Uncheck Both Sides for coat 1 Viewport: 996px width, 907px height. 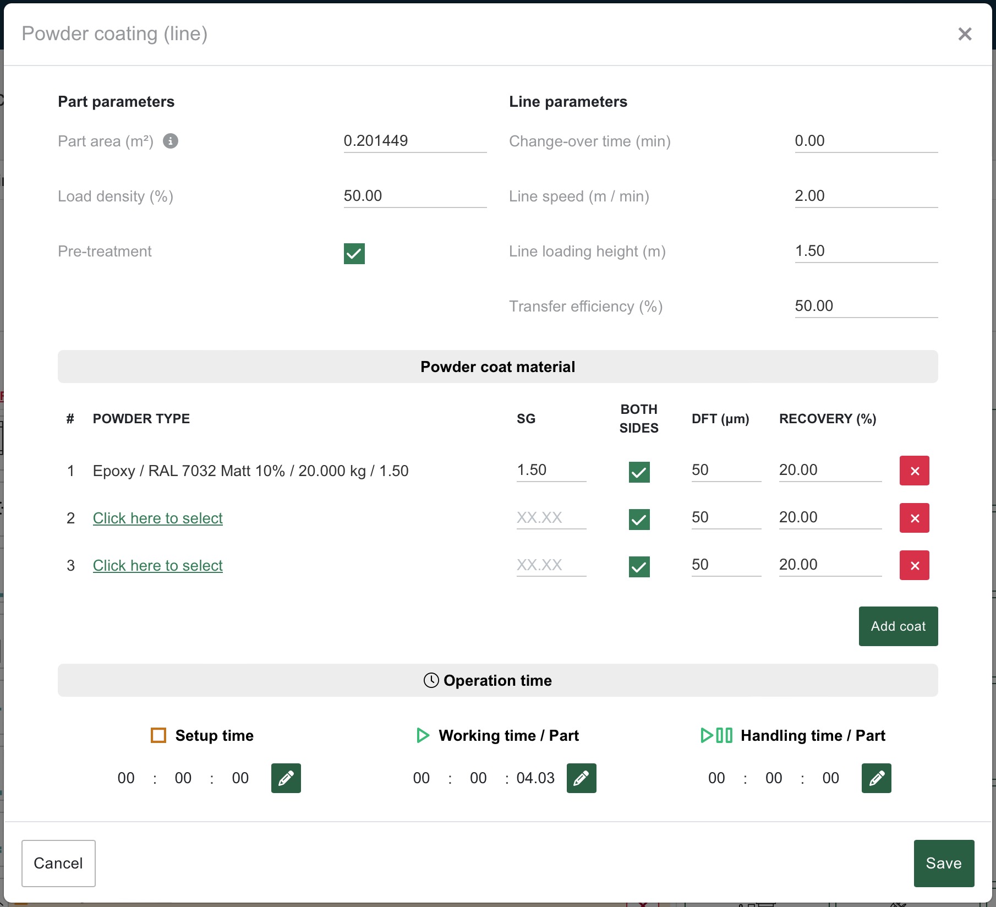coord(639,472)
